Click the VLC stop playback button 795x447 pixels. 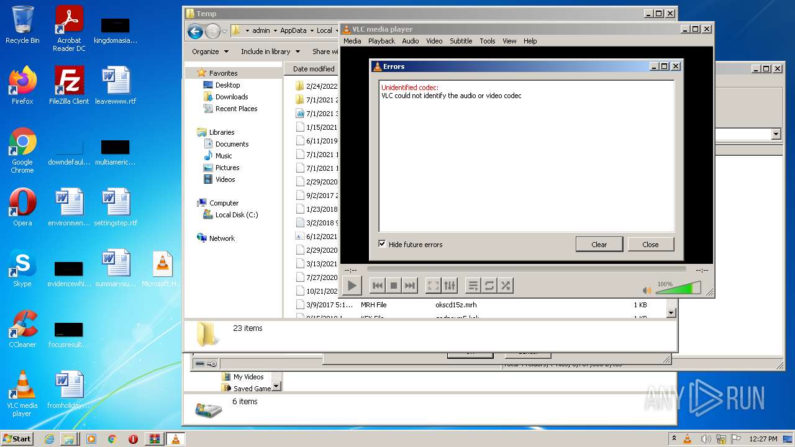point(393,286)
